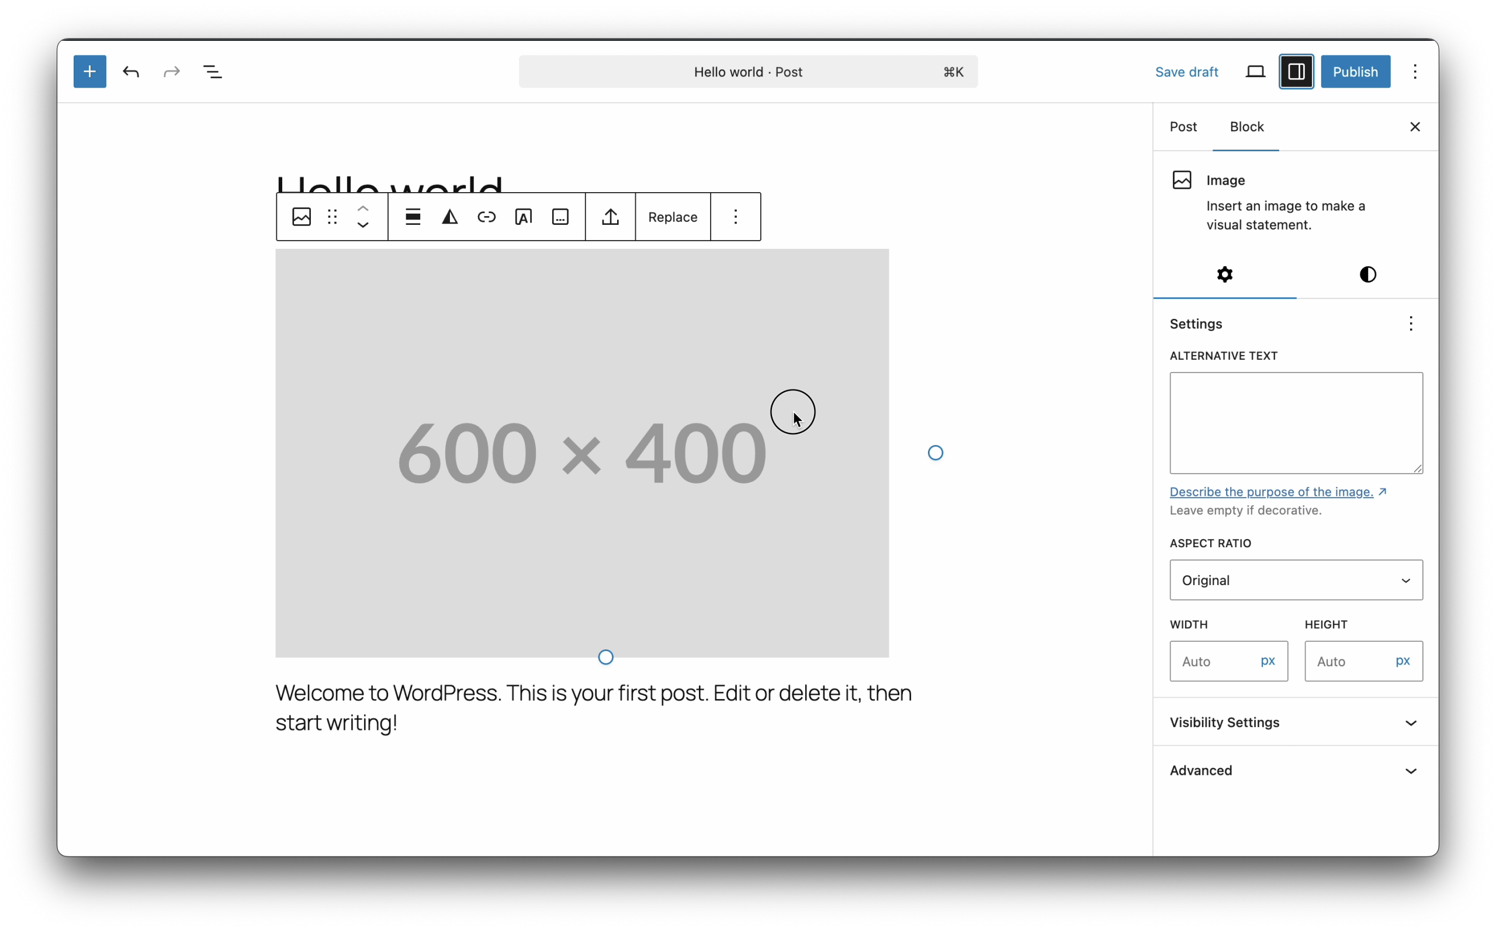Click the Insert link icon
1496x932 pixels.
[x=487, y=217]
